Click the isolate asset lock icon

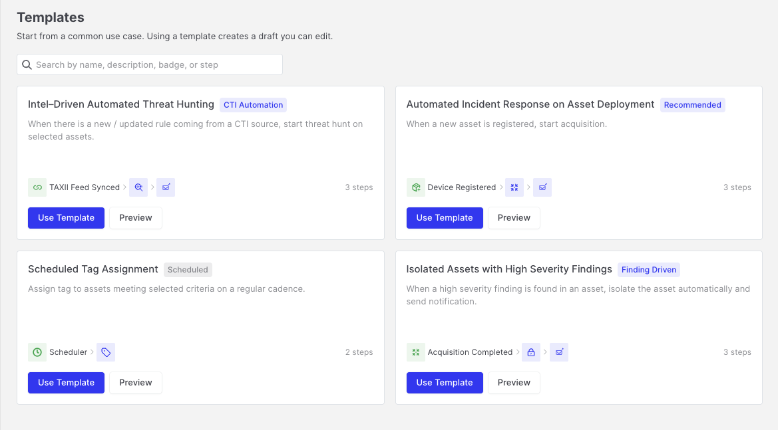[531, 352]
